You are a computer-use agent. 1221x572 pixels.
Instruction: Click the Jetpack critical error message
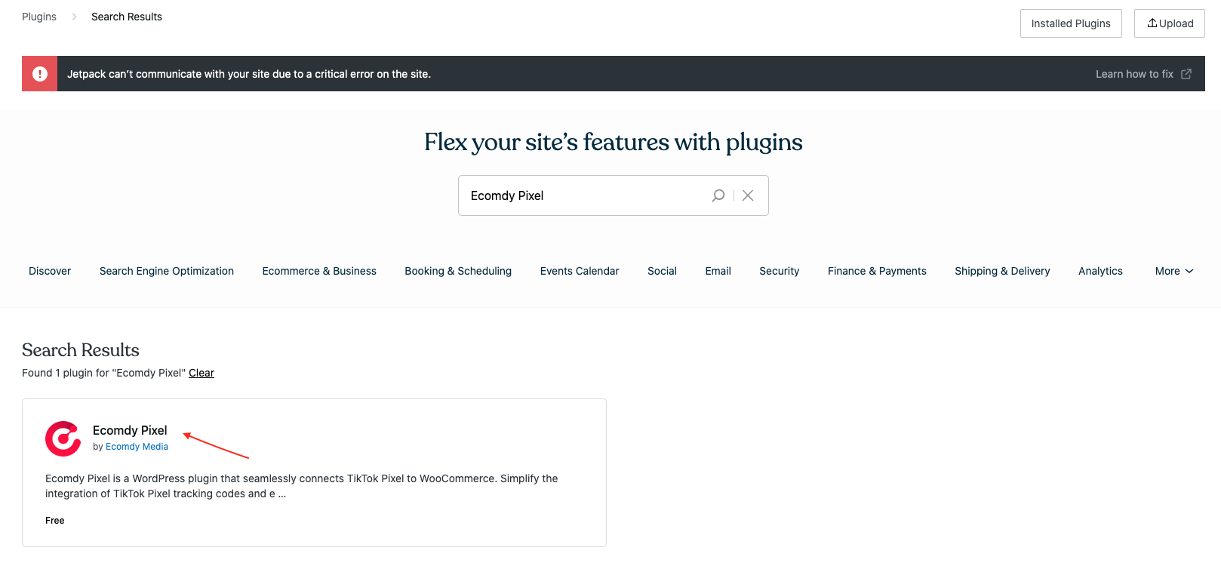[x=249, y=74]
